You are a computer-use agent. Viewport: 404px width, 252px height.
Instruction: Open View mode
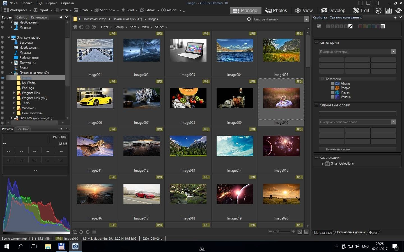pyautogui.click(x=304, y=10)
